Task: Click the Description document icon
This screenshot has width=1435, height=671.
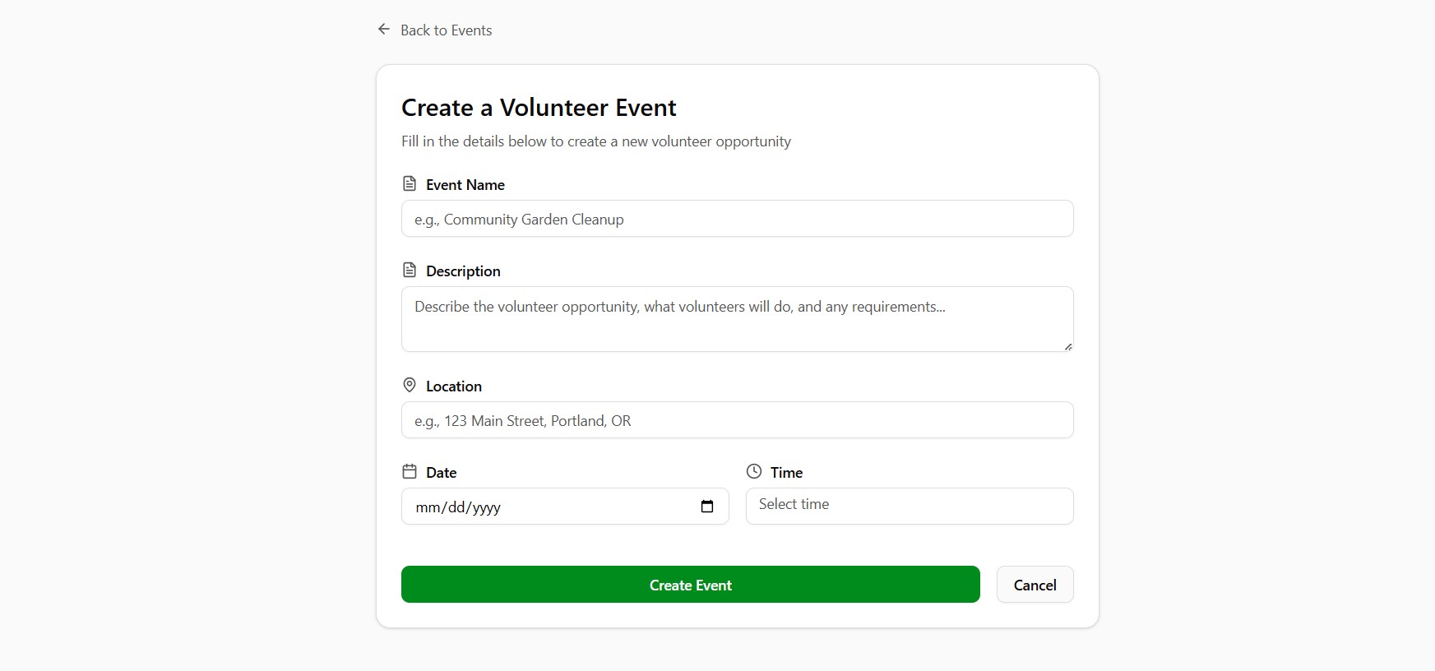Action: 410,270
